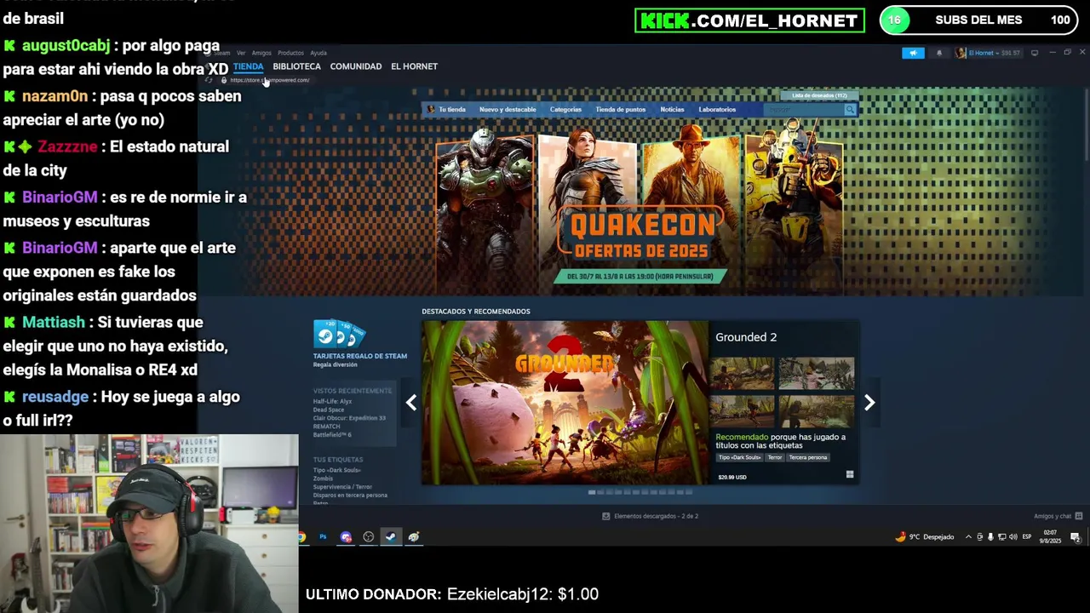The width and height of the screenshot is (1090, 613).
Task: Open the Steam menu
Action: (x=223, y=53)
